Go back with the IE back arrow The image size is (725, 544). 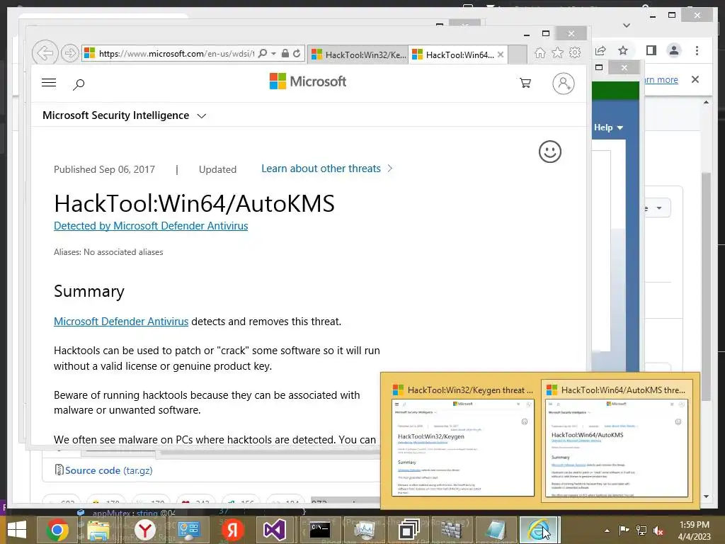pos(45,53)
